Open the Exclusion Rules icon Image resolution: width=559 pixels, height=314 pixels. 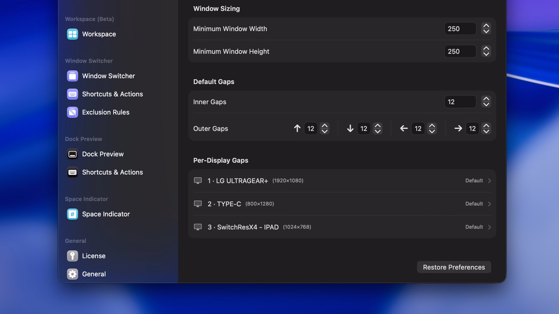coord(72,112)
